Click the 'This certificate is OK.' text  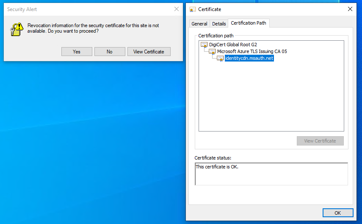217,167
